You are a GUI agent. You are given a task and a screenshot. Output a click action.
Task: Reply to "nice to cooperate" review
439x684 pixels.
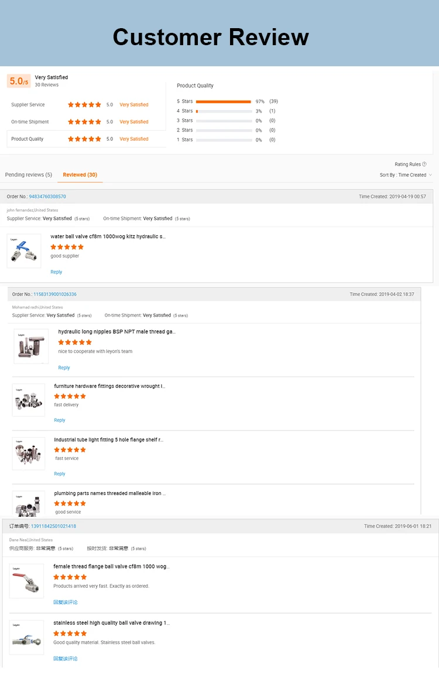(x=64, y=368)
